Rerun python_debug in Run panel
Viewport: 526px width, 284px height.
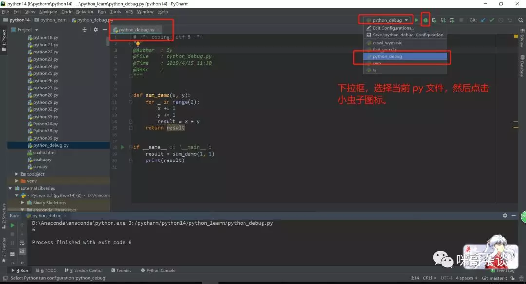click(12, 225)
